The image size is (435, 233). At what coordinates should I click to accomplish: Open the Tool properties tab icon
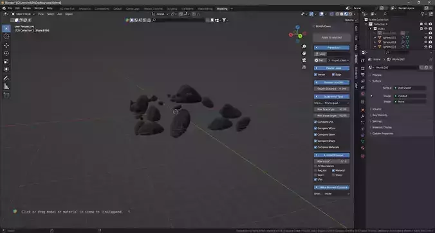362,60
